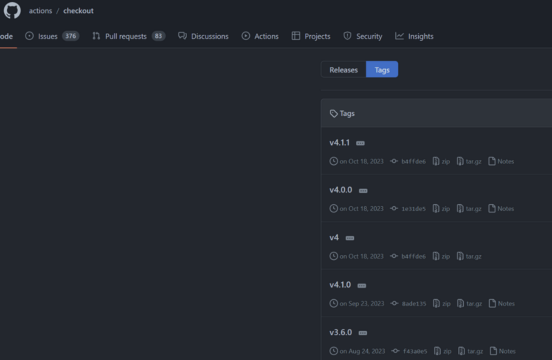Download the v4.1.0 tar.gz archive
Viewport: 552px width, 360px height.
pos(470,304)
